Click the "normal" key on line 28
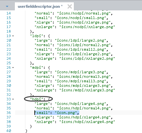Screen dimensions: 142x133 (43, 77)
